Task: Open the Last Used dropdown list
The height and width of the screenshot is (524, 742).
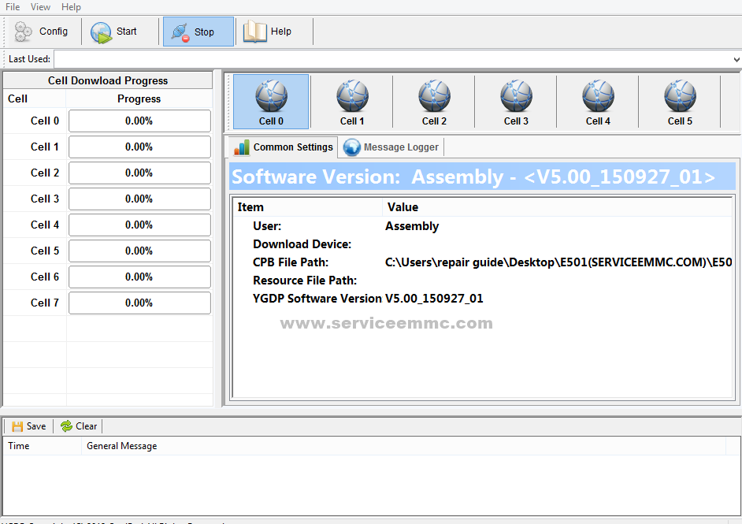Action: coord(734,58)
